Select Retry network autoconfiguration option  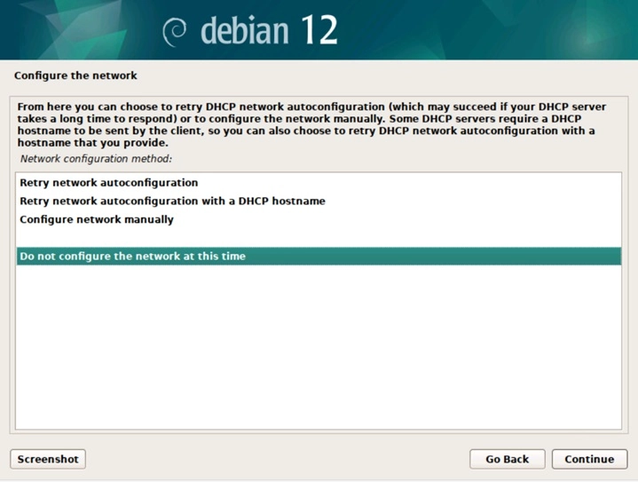pos(319,183)
